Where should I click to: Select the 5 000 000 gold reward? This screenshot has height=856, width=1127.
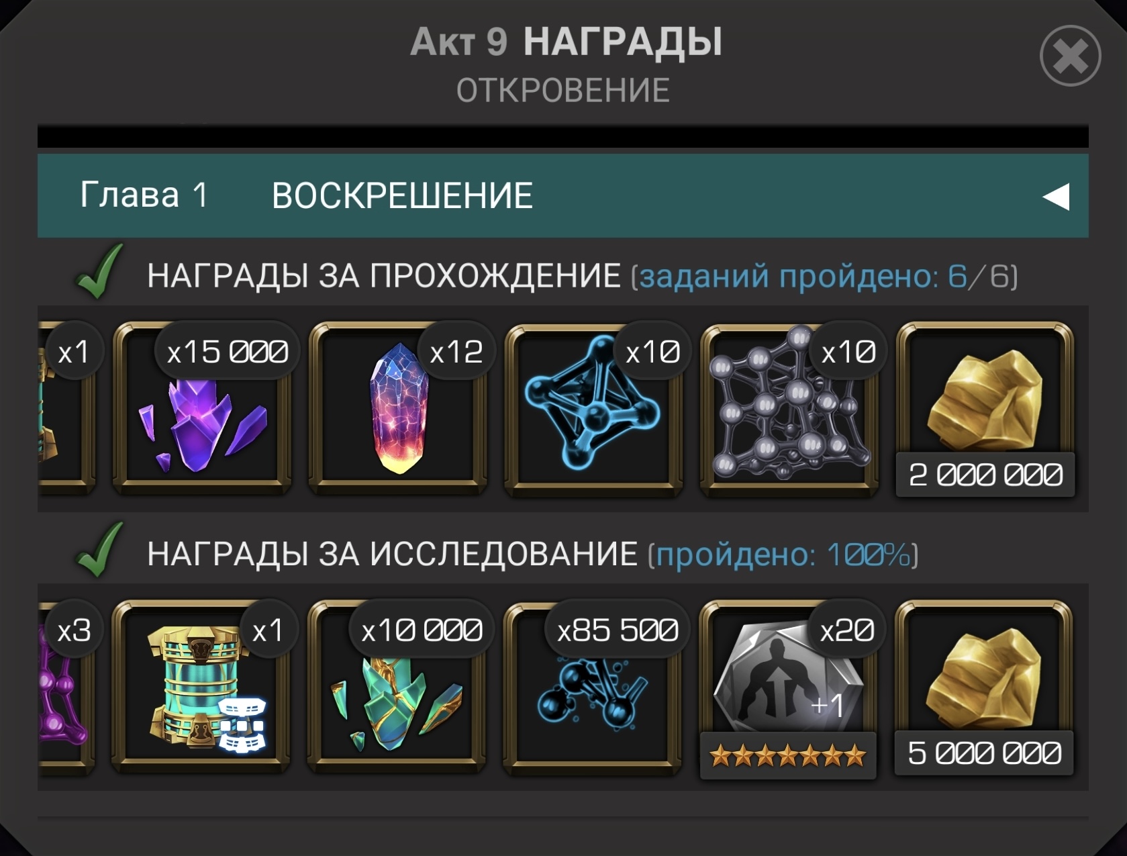coord(984,687)
